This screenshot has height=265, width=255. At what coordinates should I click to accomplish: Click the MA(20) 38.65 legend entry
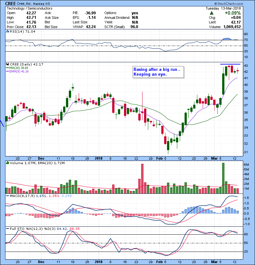click(x=17, y=68)
